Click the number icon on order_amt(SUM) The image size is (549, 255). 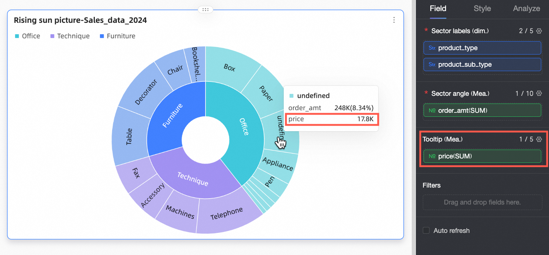click(432, 110)
